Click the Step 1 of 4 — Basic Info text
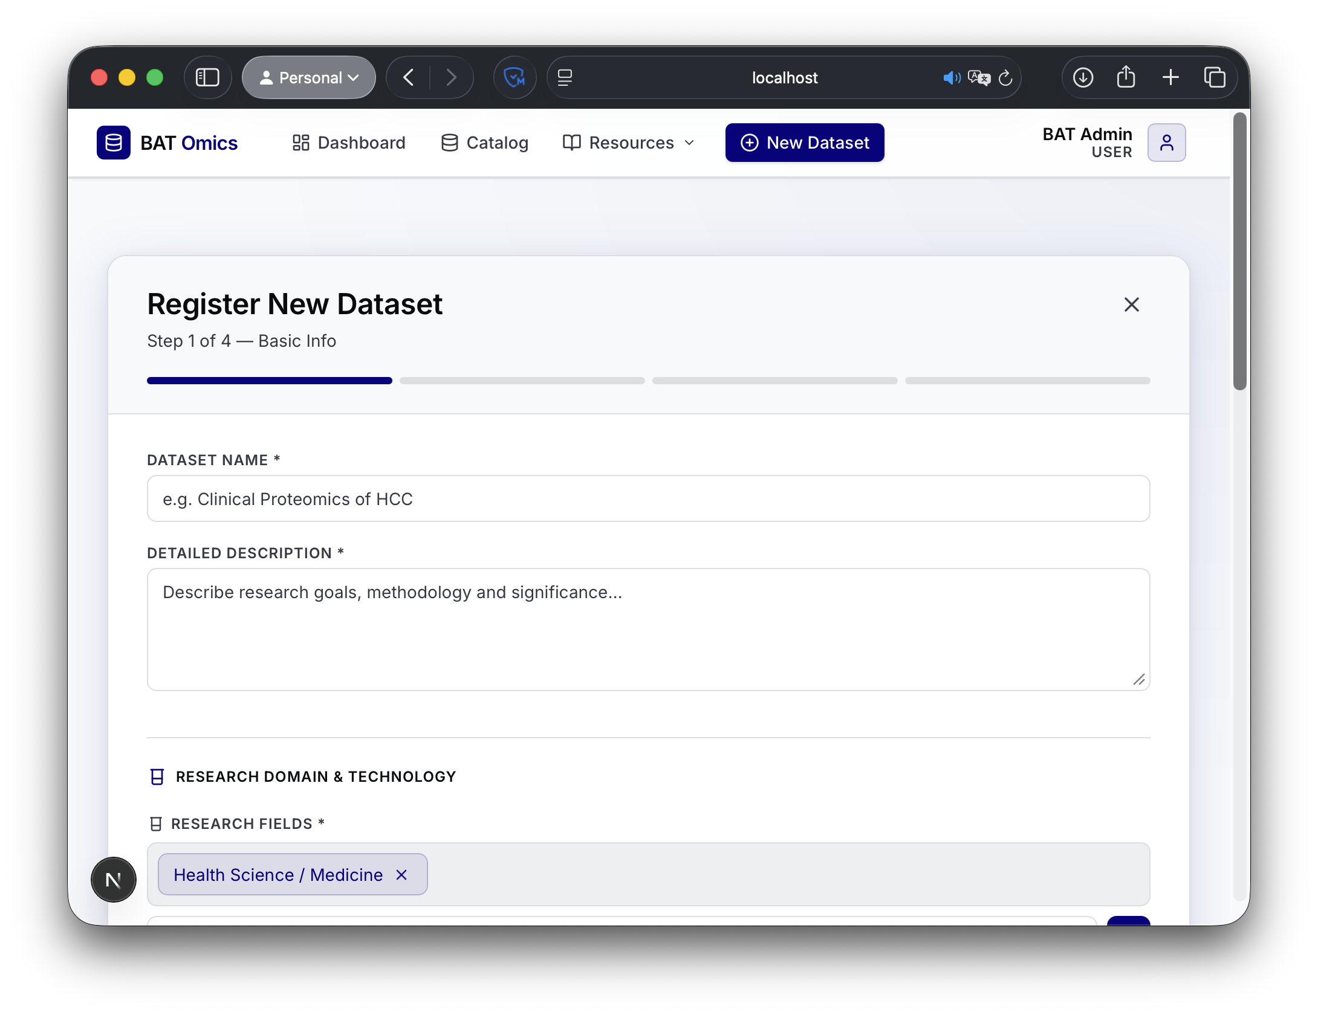 241,341
